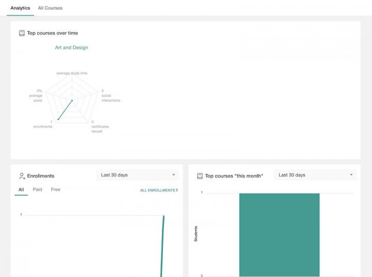Switch to the Analytics tab
Image resolution: width=372 pixels, height=277 pixels.
[20, 8]
